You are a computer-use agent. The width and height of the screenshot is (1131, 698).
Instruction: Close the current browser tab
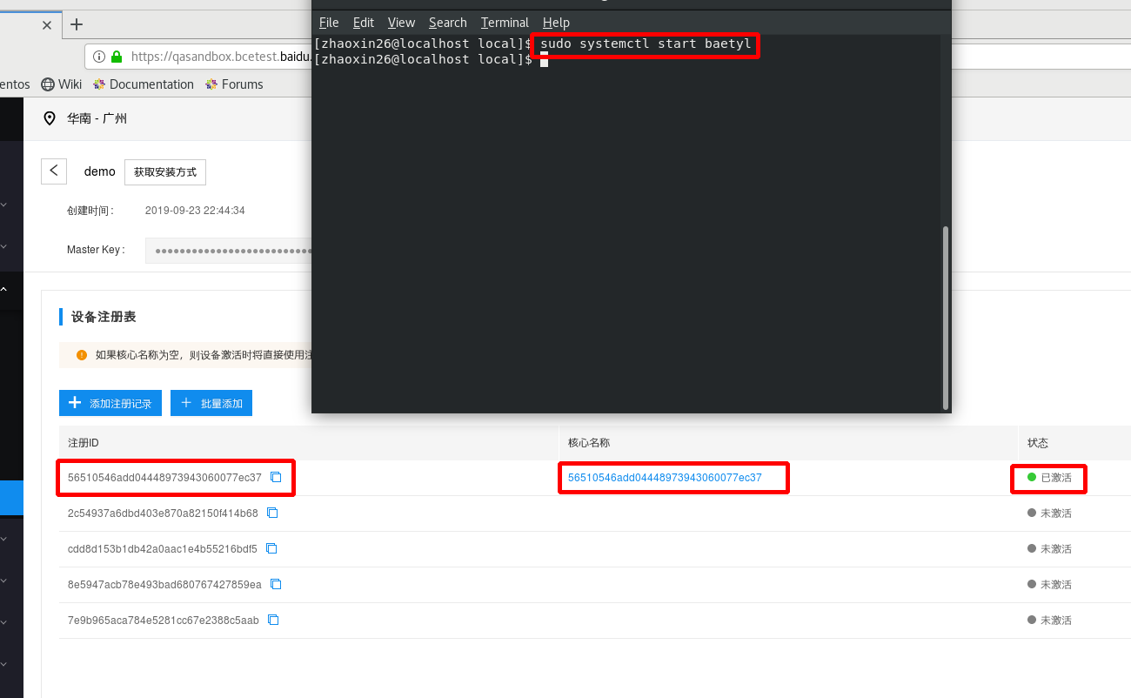pyautogui.click(x=47, y=25)
